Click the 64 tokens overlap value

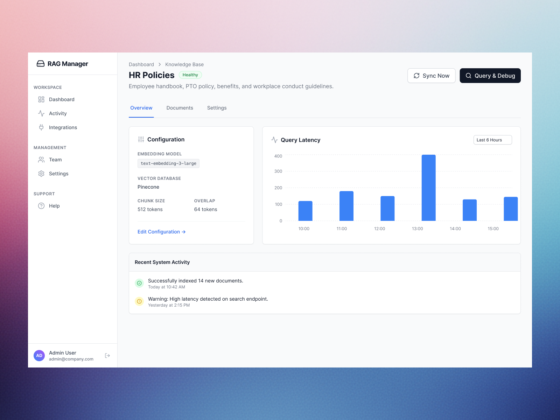206,209
